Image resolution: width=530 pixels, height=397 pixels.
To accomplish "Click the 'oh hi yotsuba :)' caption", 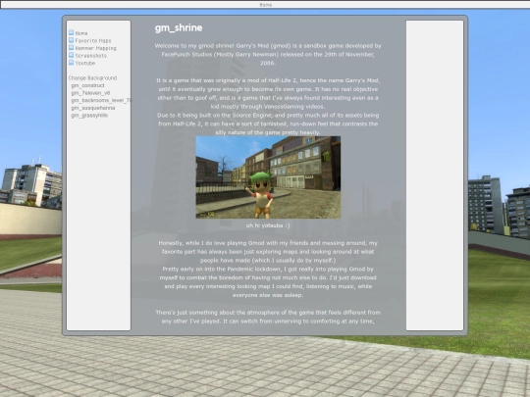I will (x=268, y=225).
